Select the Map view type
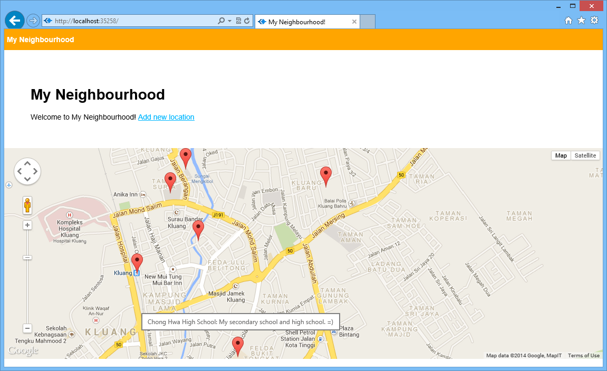 coord(561,155)
